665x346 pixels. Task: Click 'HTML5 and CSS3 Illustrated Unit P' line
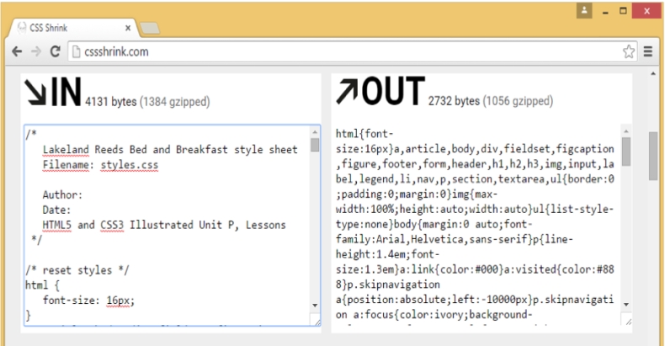coord(163,225)
